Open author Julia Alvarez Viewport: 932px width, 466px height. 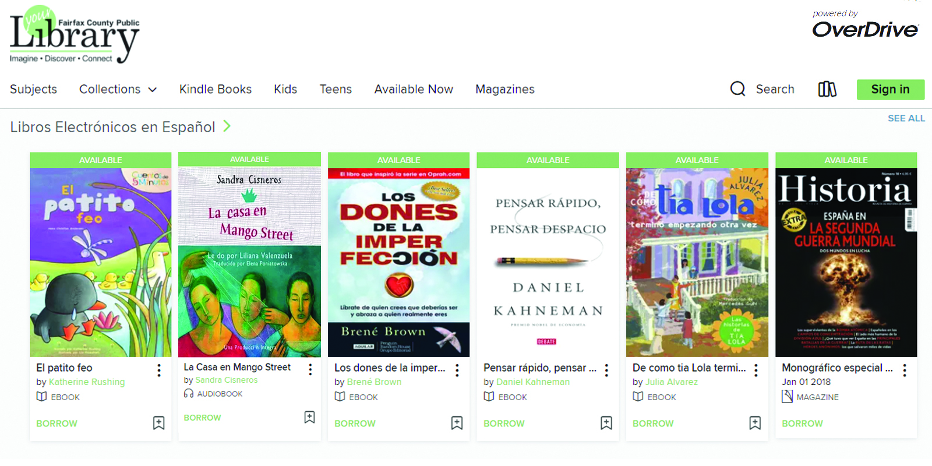[x=672, y=382]
